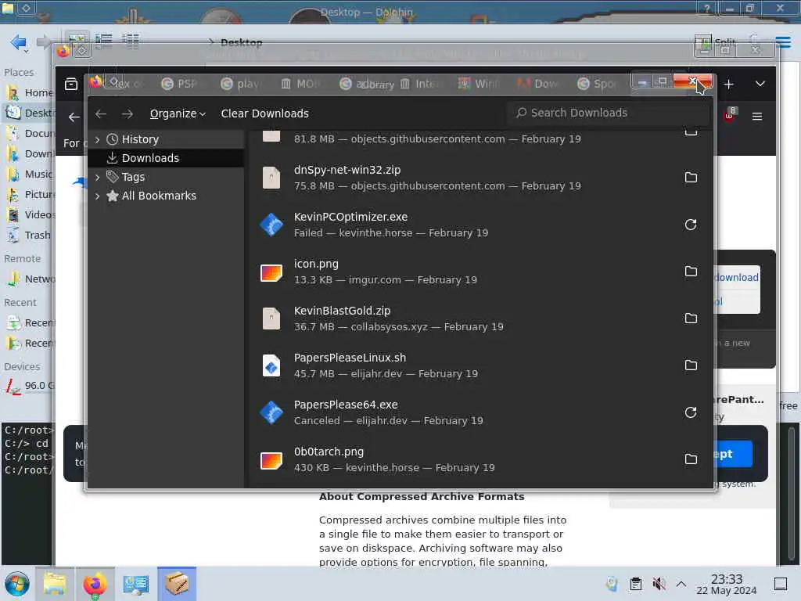Retry the failed KevinPCOptimizer.exe download

(x=691, y=225)
